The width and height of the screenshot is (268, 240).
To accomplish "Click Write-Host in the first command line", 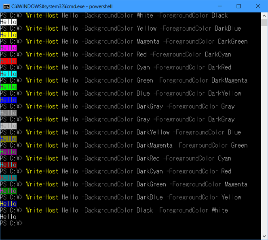I will click(x=42, y=15).
